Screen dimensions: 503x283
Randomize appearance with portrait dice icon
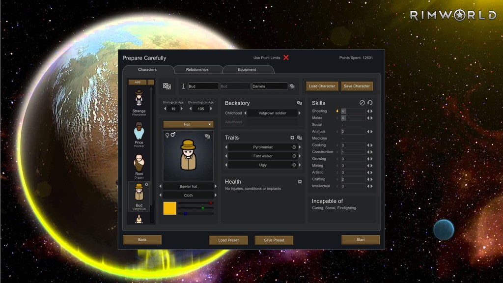click(x=208, y=136)
